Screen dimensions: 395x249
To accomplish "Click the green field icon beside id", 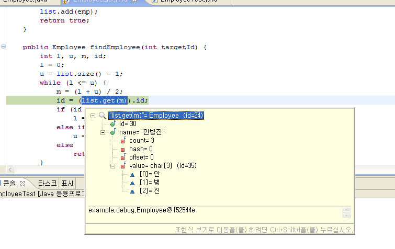I will [113, 123].
